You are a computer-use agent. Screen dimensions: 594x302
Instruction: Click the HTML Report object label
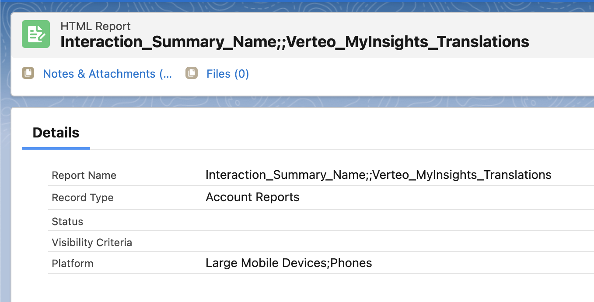tap(95, 26)
